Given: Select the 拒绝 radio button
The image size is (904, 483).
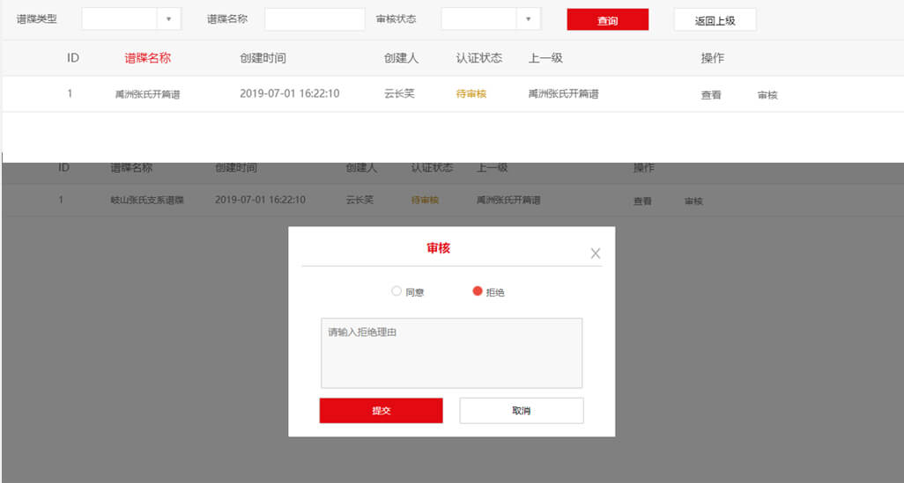Looking at the screenshot, I should click(x=478, y=291).
